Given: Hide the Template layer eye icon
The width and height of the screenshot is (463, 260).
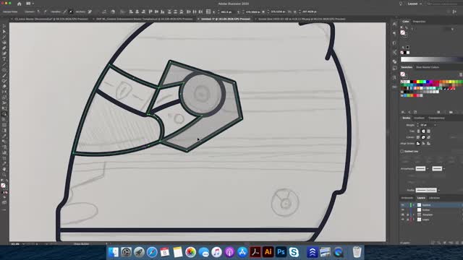Looking at the screenshot, I should (x=403, y=214).
